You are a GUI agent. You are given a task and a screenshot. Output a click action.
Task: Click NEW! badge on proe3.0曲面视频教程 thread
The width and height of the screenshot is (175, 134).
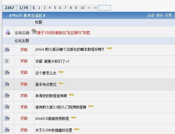click(74, 118)
